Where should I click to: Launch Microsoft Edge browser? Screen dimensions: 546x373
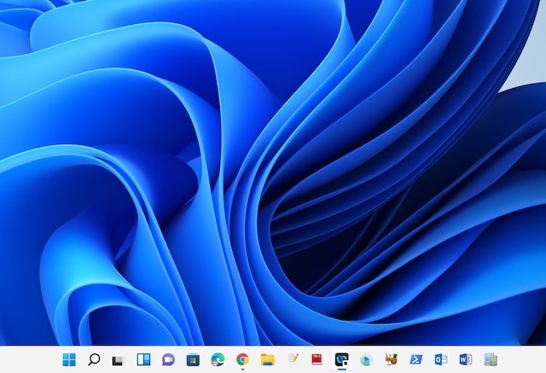pyautogui.click(x=218, y=359)
